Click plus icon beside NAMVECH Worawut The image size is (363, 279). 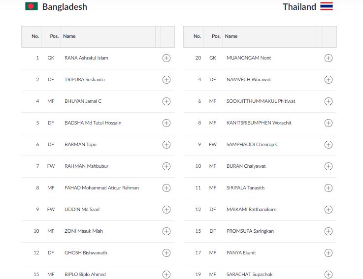click(x=329, y=80)
